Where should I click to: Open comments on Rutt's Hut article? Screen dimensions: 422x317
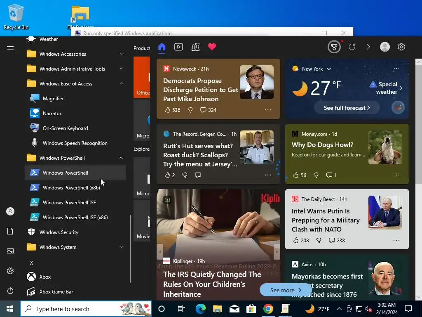click(198, 175)
